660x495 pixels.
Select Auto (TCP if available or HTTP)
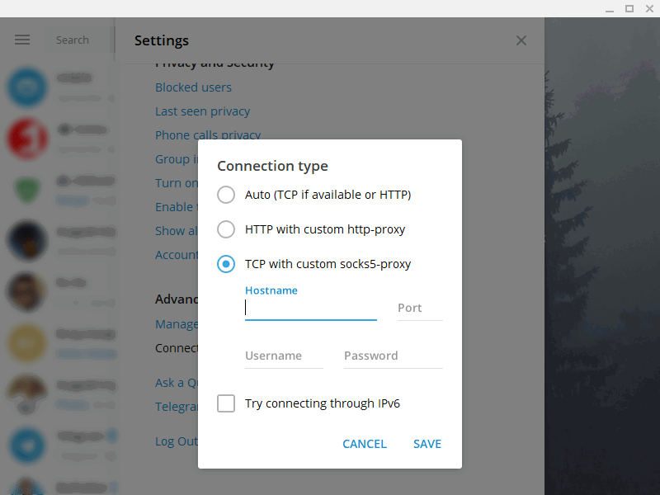(226, 195)
